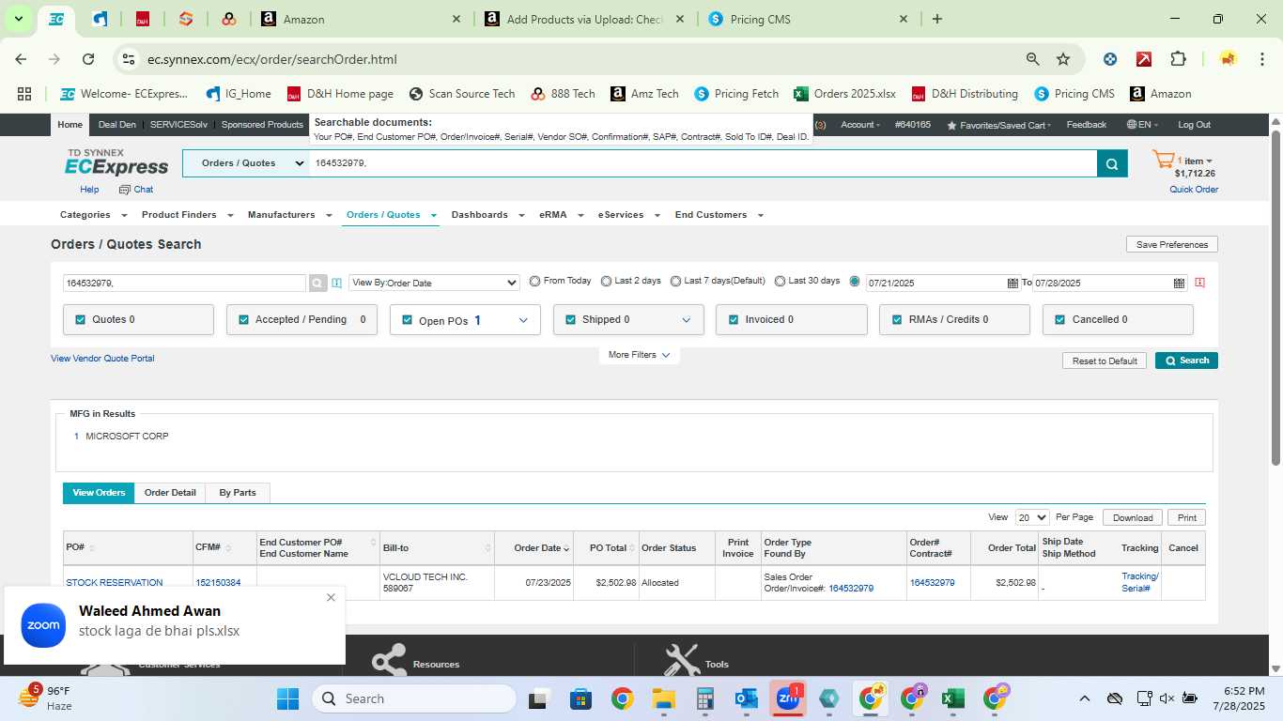Viewport: 1283px width, 721px height.
Task: Open the Orders / Quotes search type dropdown
Action: click(247, 163)
